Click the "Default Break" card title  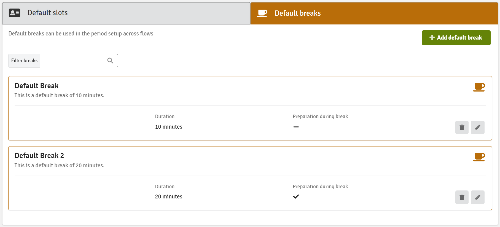click(x=36, y=86)
